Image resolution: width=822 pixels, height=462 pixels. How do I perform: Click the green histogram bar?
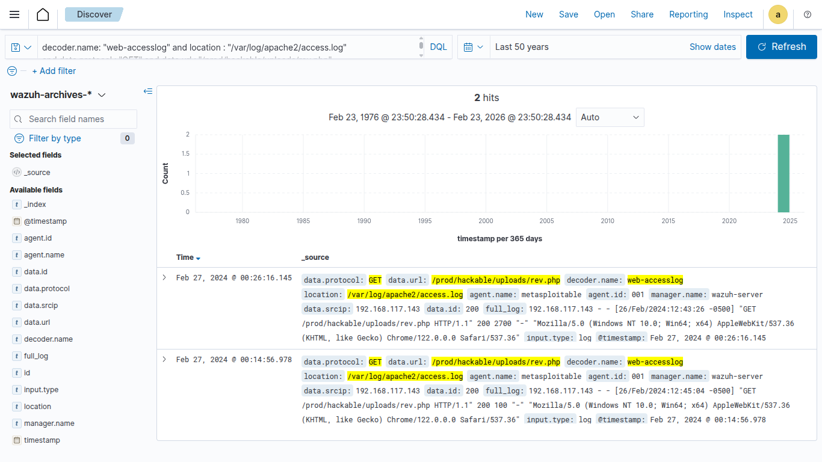(783, 173)
